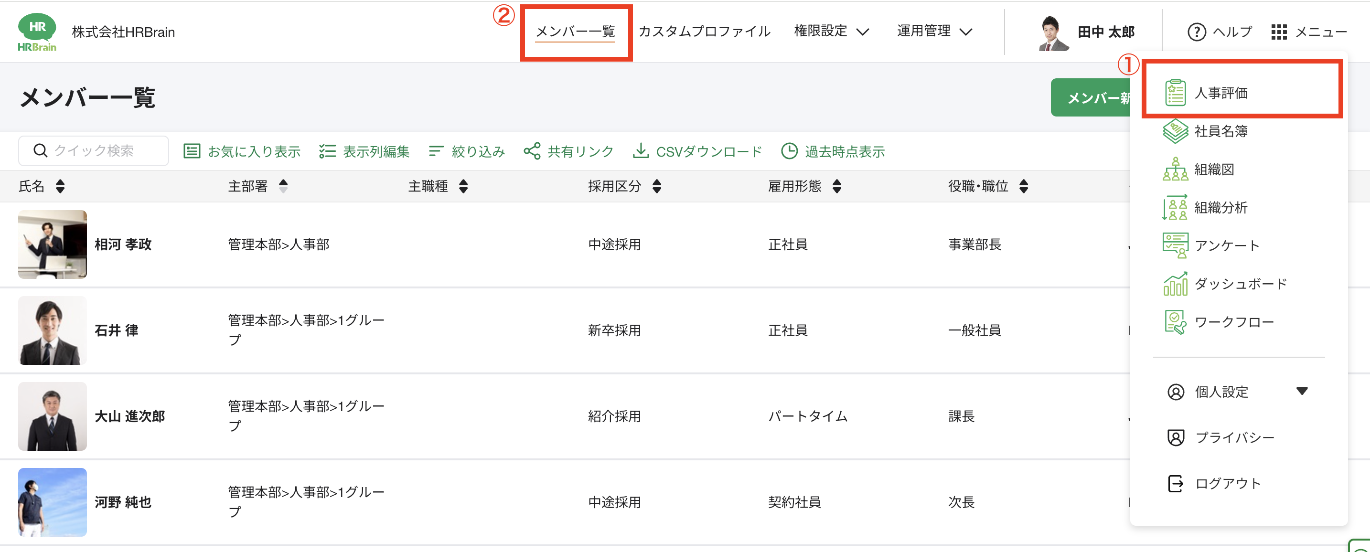Click the CSVダウンロード button

696,151
